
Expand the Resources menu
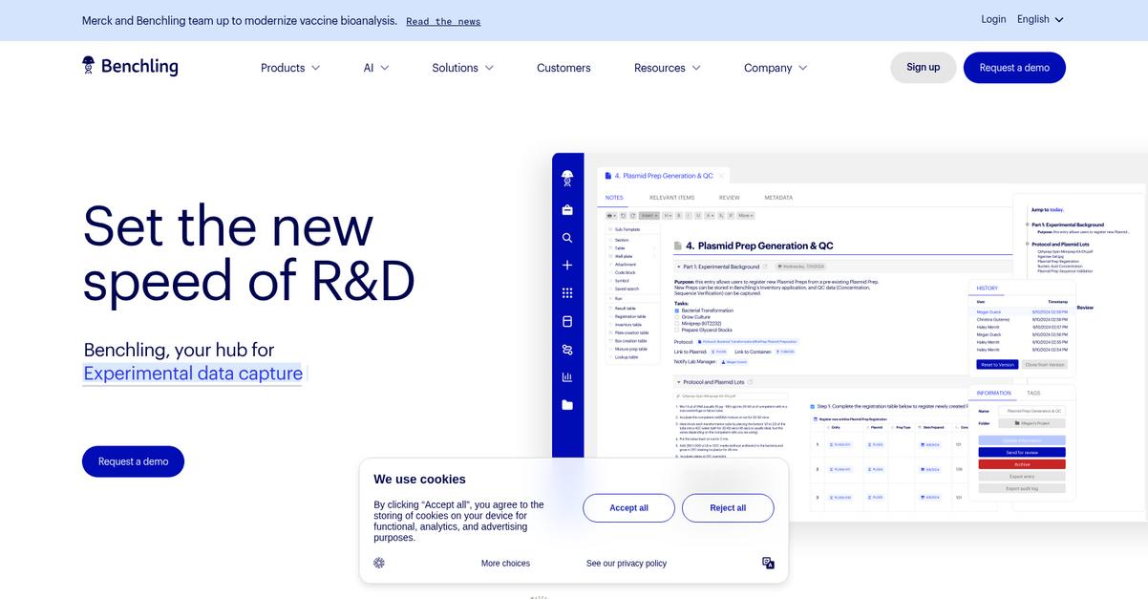(668, 68)
